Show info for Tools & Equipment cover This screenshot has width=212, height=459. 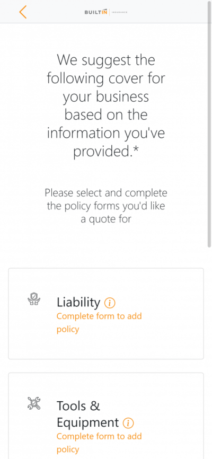pos(128,423)
